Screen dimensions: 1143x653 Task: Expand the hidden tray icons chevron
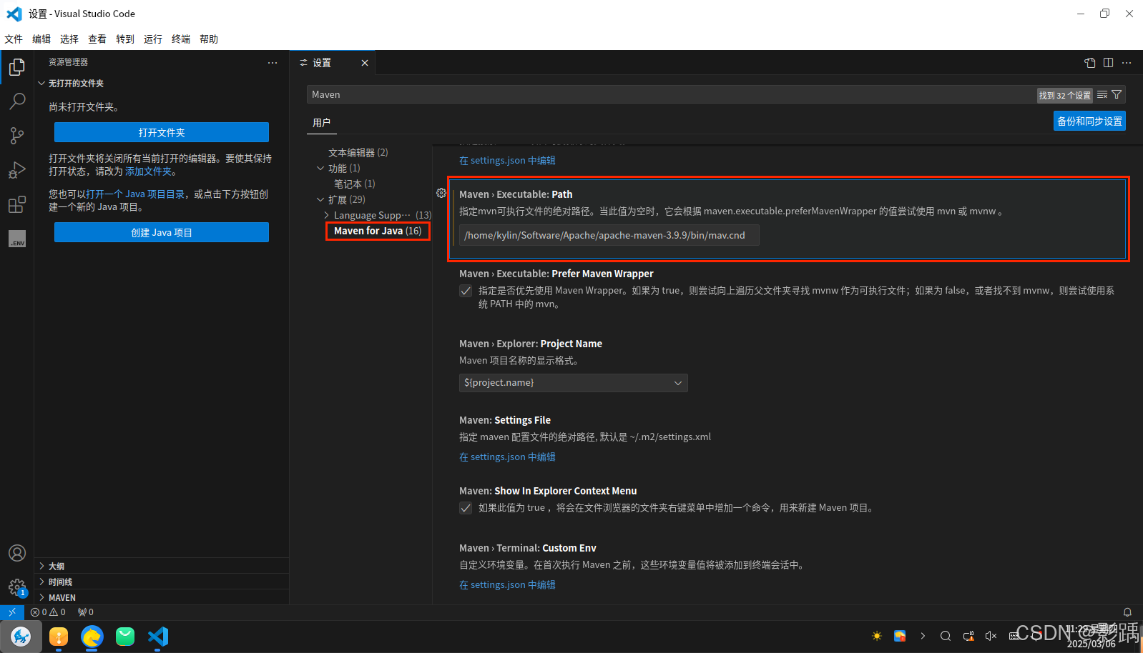tap(923, 636)
